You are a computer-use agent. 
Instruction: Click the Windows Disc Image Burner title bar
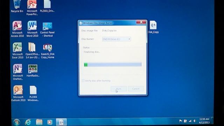107,23
